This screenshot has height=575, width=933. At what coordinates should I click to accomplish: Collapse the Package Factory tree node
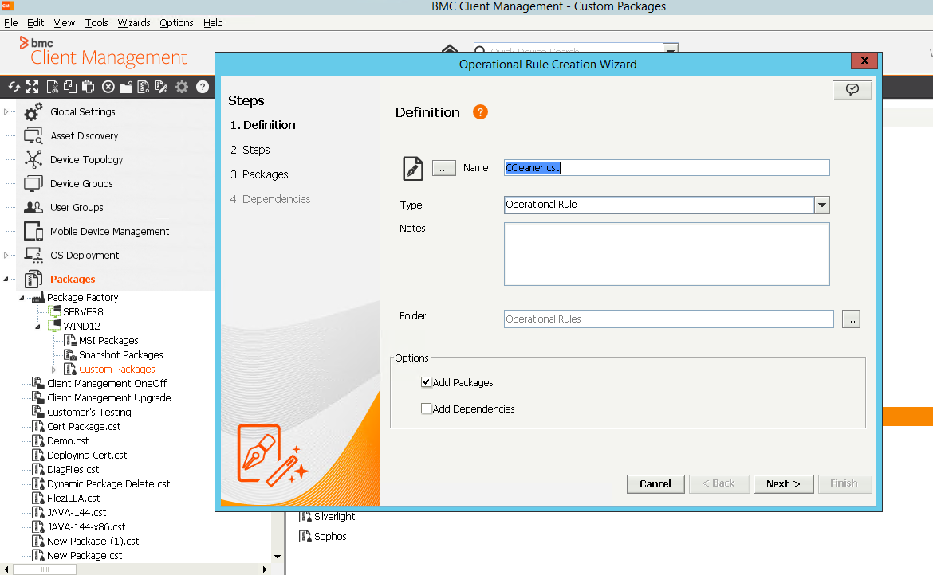pos(22,298)
